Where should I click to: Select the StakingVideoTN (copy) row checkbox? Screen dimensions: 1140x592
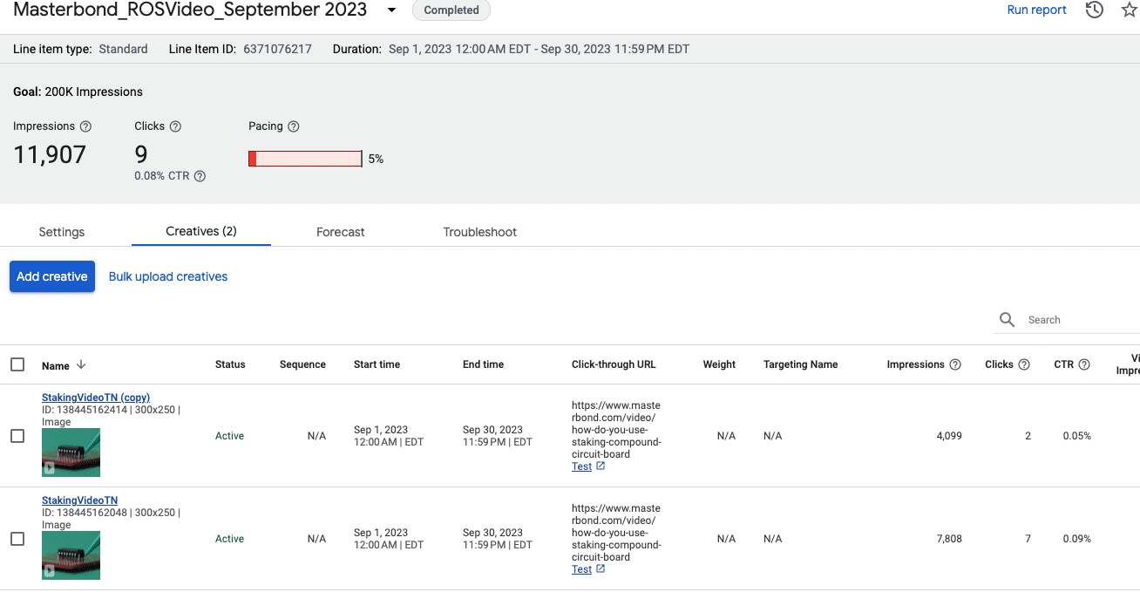click(x=17, y=435)
